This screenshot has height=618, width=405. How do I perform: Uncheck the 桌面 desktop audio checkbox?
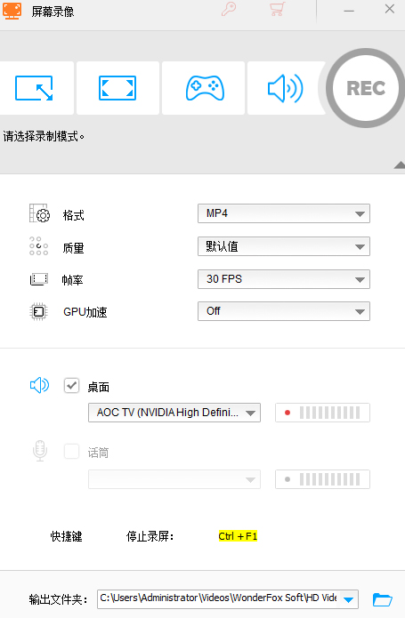click(x=71, y=385)
